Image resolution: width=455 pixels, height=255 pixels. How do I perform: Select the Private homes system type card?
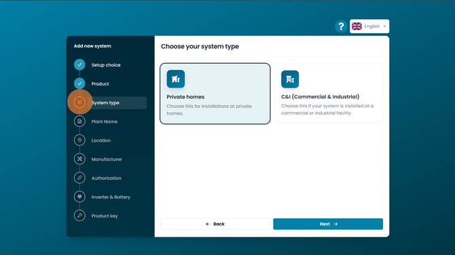point(215,94)
